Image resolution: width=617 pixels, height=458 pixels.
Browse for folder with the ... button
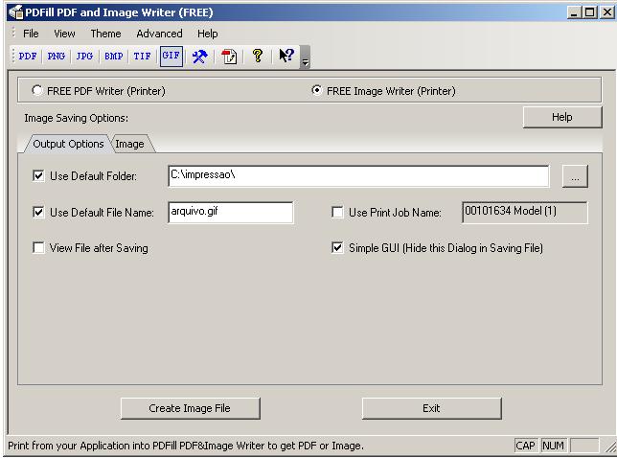click(575, 176)
